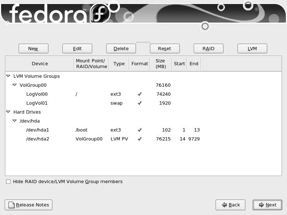Delete the selected partition

point(121,49)
